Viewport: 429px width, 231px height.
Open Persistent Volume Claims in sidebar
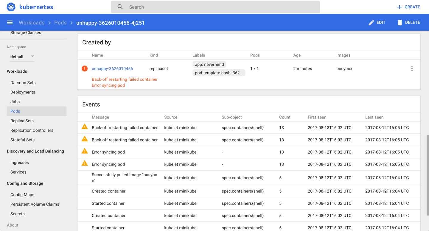click(35, 204)
